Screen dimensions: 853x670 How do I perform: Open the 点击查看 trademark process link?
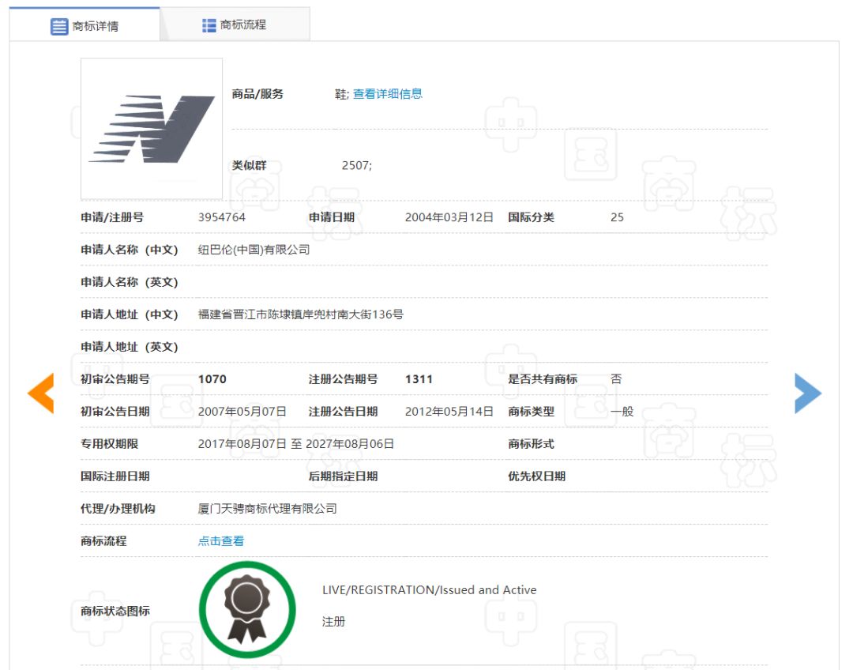[x=221, y=541]
